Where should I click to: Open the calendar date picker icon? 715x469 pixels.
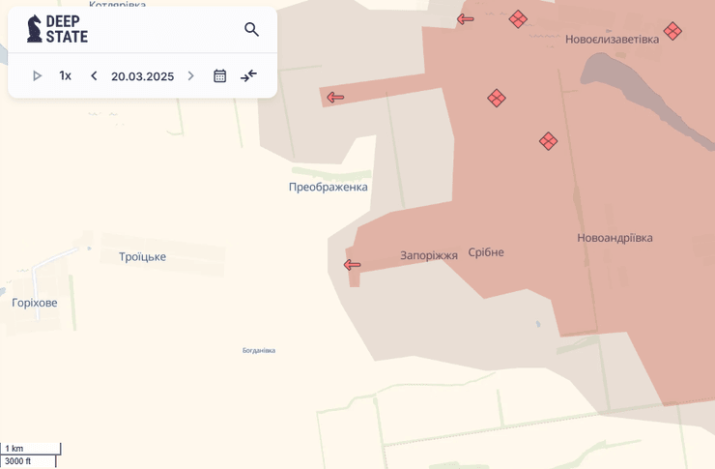click(x=219, y=75)
